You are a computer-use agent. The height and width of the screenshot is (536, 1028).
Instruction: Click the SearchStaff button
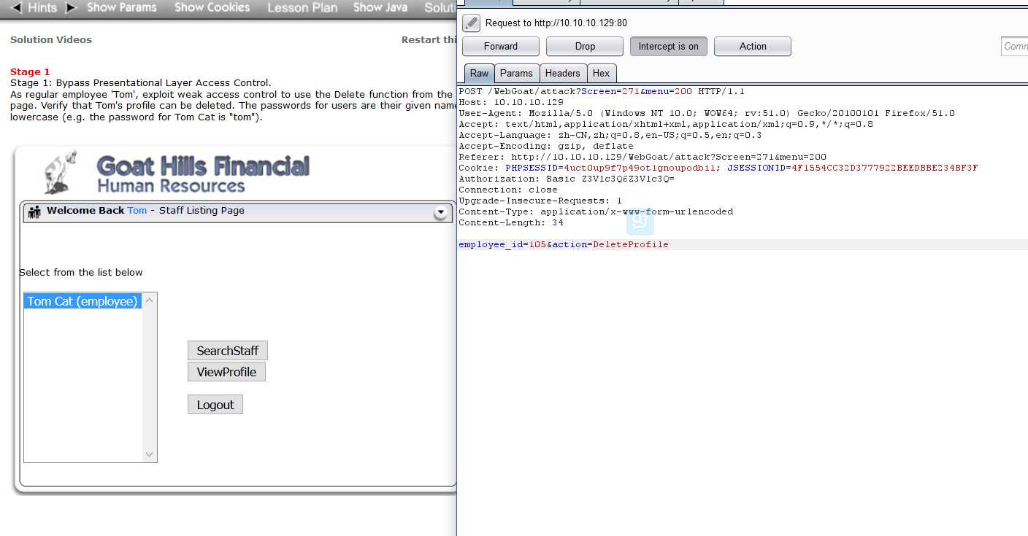coord(228,351)
